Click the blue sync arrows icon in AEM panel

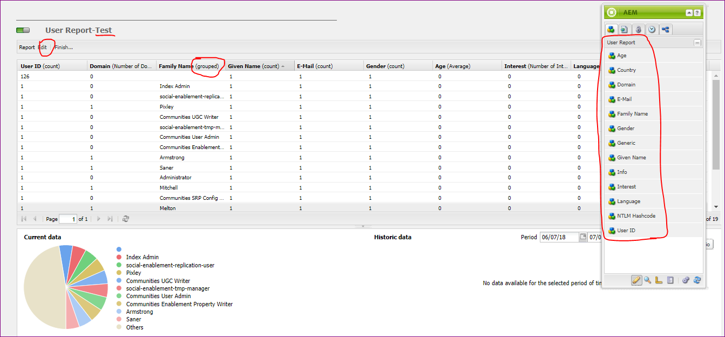click(697, 280)
